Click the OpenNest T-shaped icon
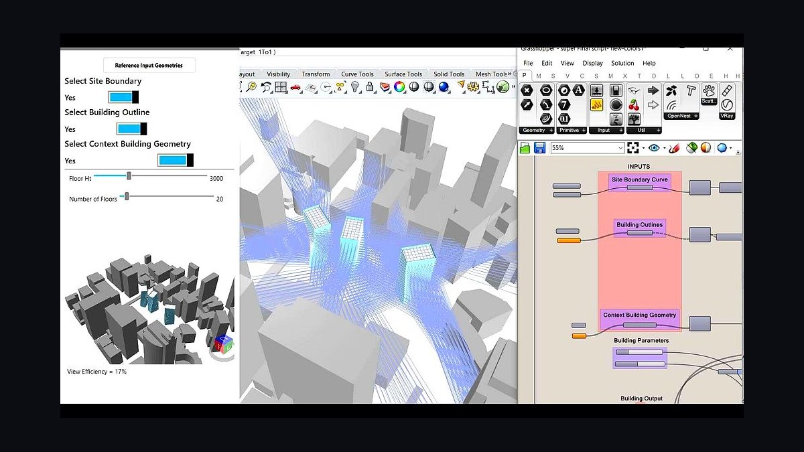The height and width of the screenshot is (452, 804). (689, 90)
